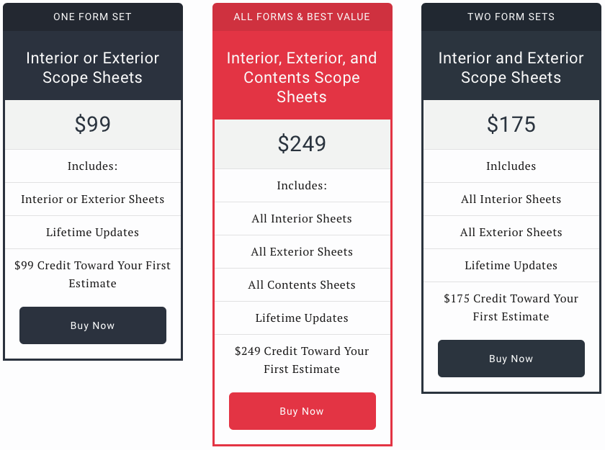Select All Exterior Sheets in the $175 plan
Viewport: 605px width, 450px height.
(511, 233)
